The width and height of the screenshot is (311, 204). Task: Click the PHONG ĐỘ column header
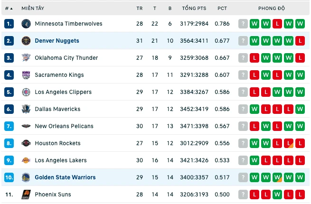[x=272, y=9]
